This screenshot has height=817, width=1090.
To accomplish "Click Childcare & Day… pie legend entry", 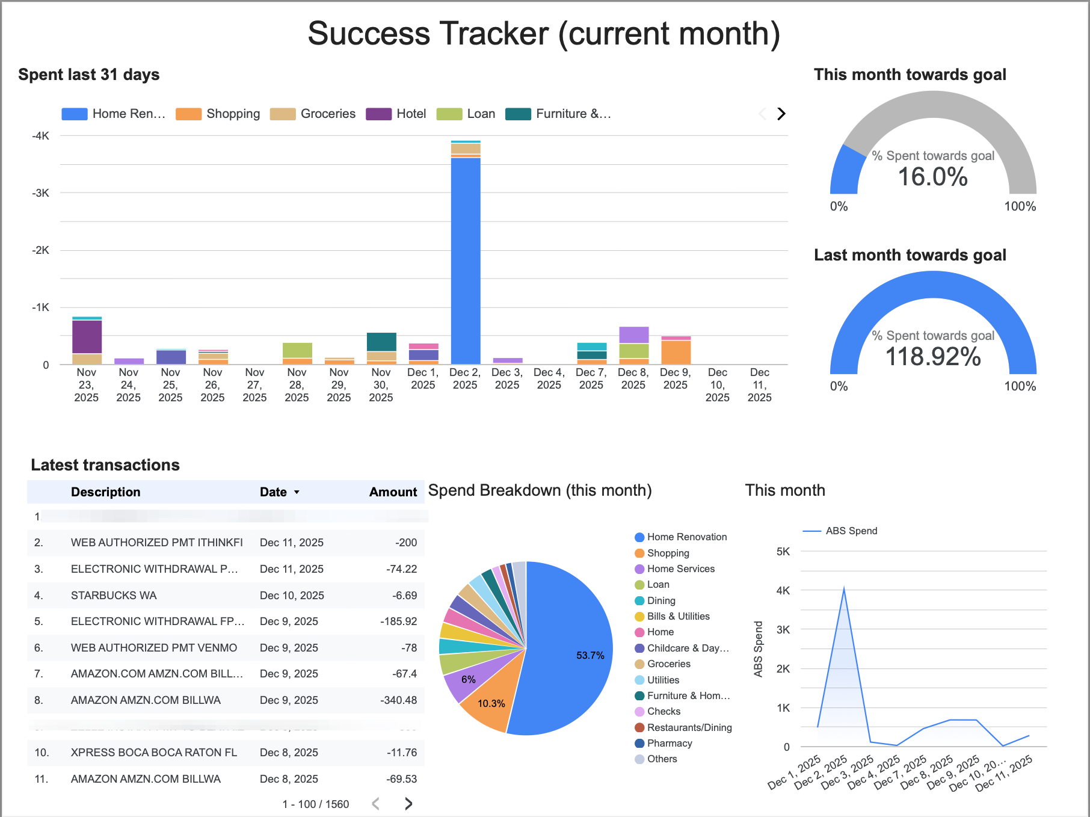I will coord(682,649).
